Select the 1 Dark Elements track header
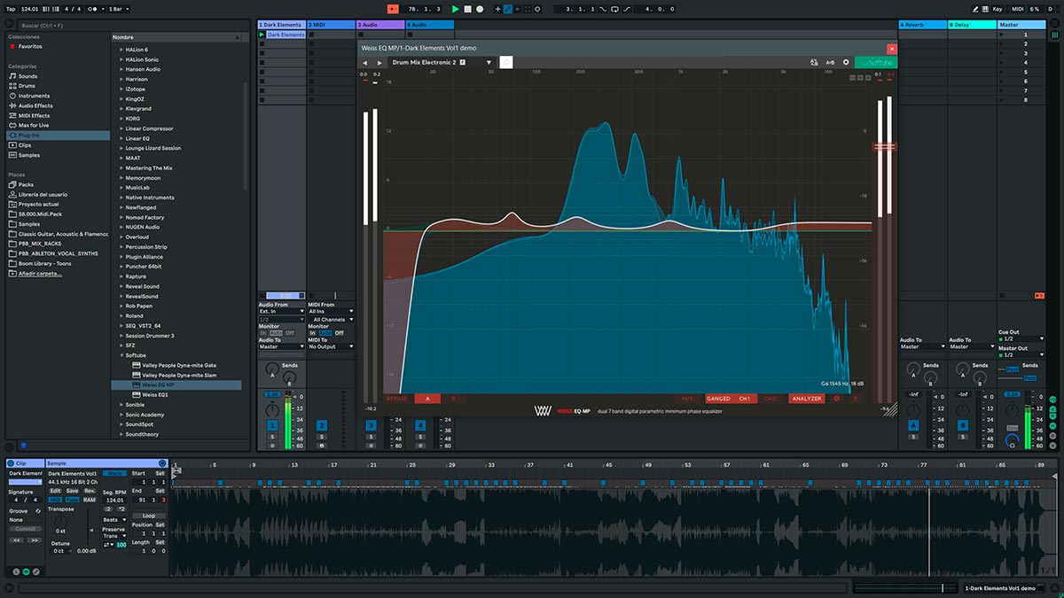 [281, 25]
